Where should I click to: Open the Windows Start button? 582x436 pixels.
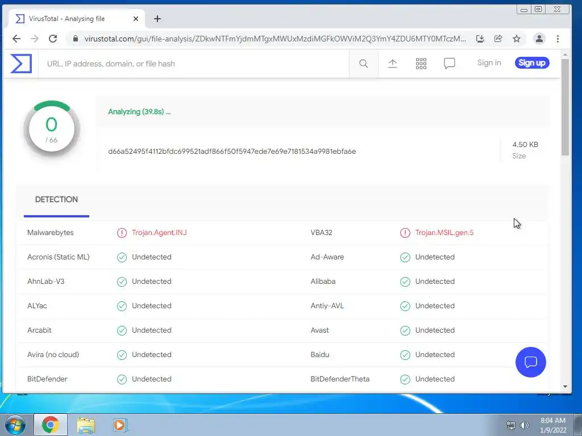coord(15,425)
